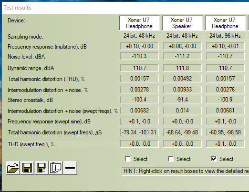Click the -79.34, -101.31 swept THD box
Image resolution: width=249 pixels, height=192 pixels.
[139, 132]
